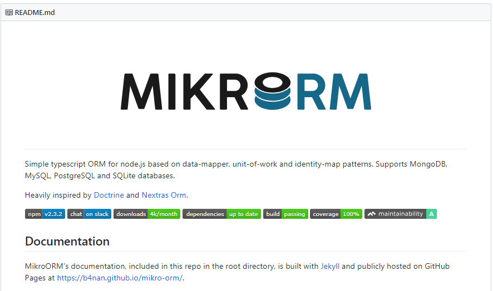Click the 'Heavily inspired by' text
The image size is (493, 291).
pyautogui.click(x=58, y=195)
